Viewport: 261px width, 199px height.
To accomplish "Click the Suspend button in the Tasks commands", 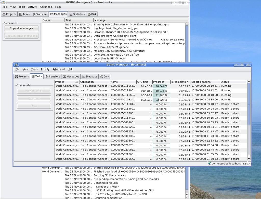I will (34, 98).
